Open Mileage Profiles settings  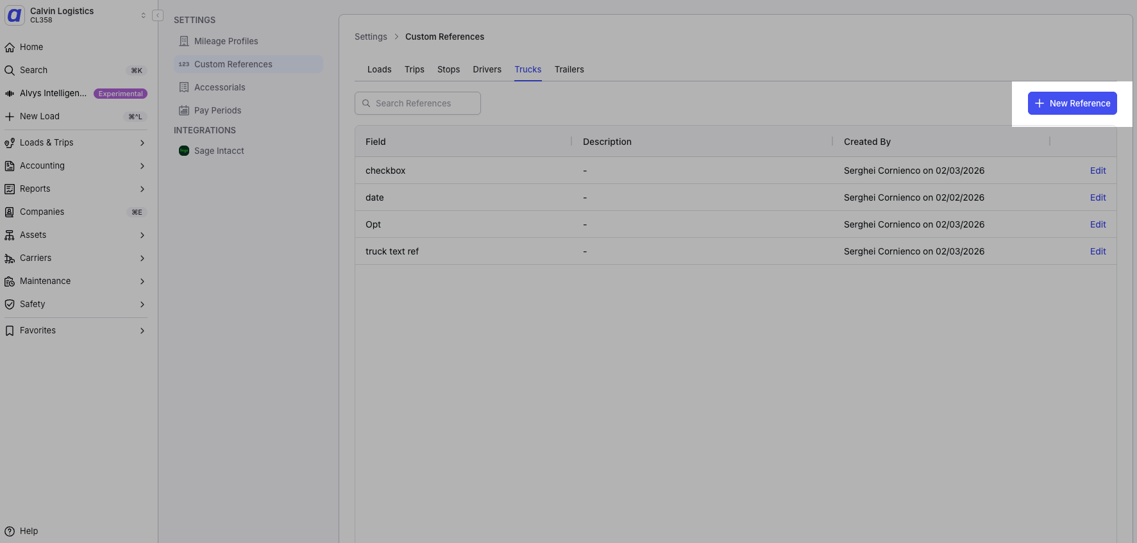(x=248, y=41)
